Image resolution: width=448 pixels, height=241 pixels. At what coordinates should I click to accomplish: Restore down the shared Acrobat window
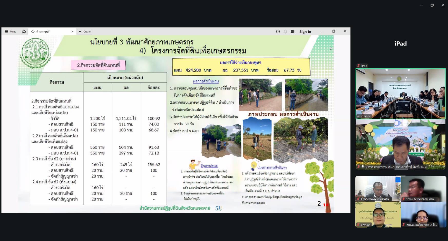pos(334,31)
